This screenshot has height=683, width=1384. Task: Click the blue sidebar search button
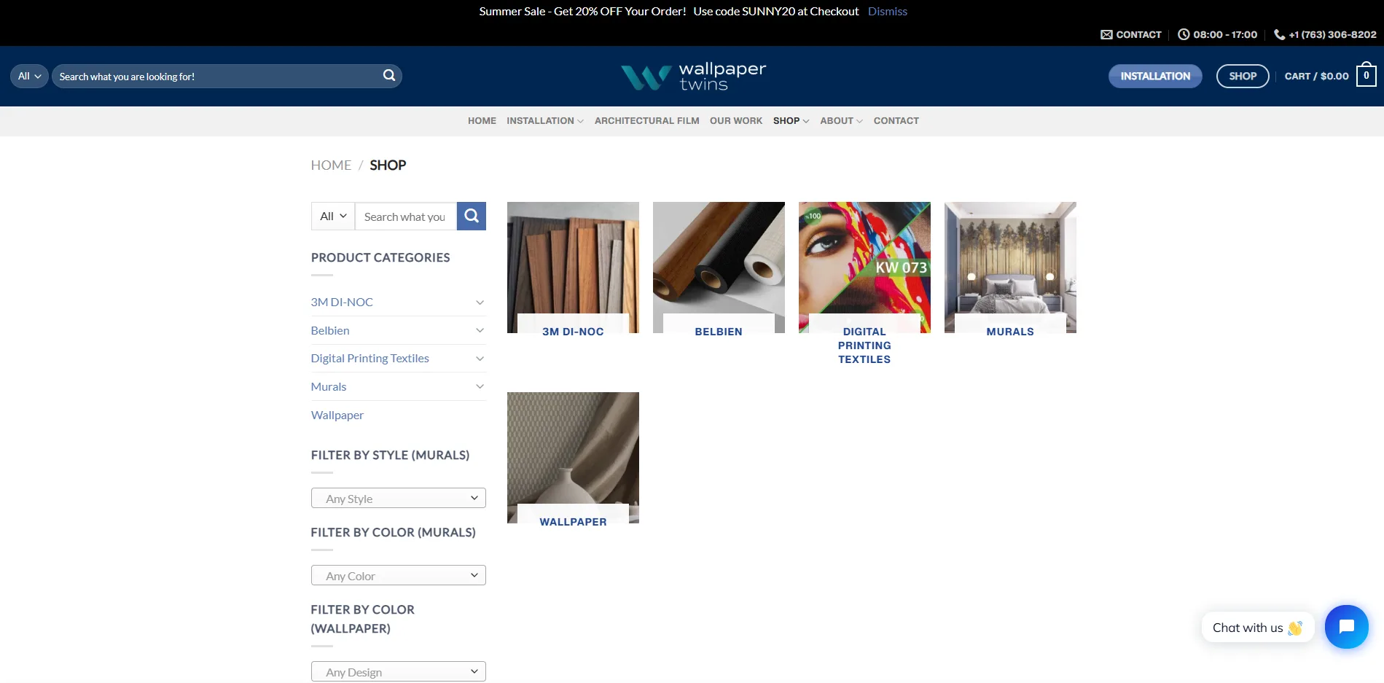(x=471, y=216)
